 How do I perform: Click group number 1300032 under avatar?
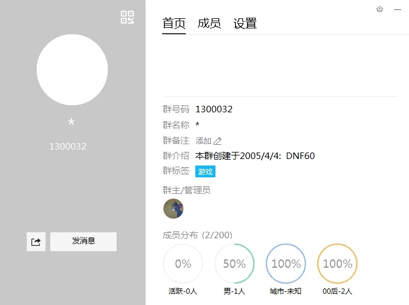tap(68, 147)
